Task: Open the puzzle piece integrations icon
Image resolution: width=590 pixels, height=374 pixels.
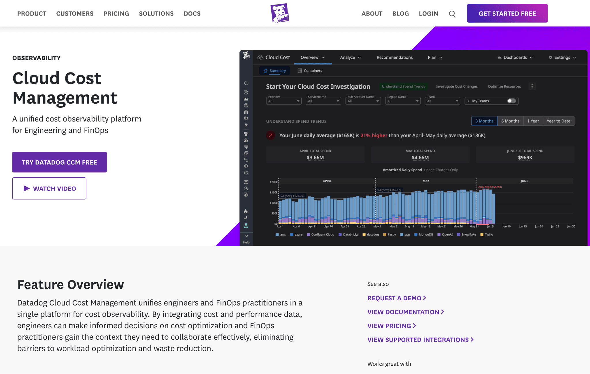Action: click(x=246, y=211)
